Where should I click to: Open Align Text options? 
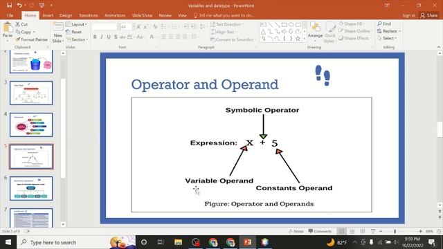(x=223, y=32)
